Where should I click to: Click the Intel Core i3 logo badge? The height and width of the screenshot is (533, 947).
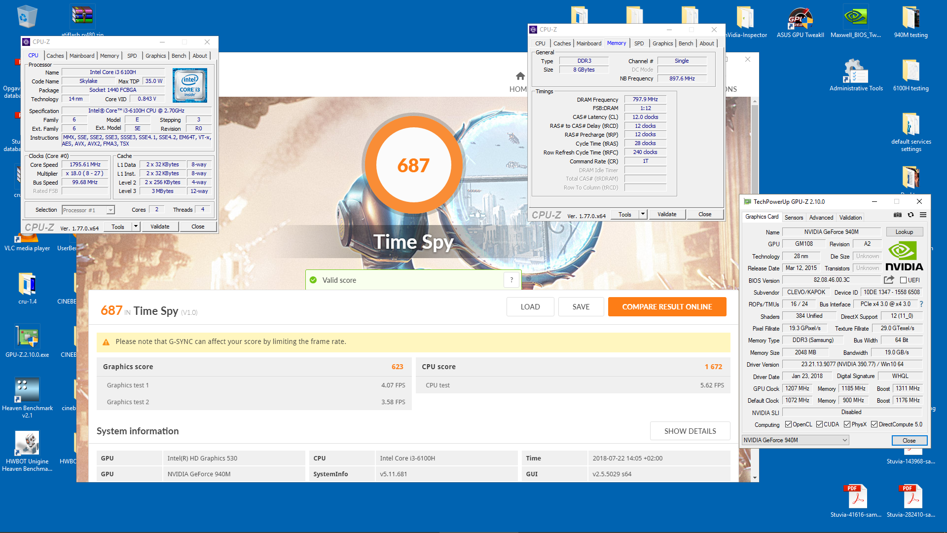point(190,85)
